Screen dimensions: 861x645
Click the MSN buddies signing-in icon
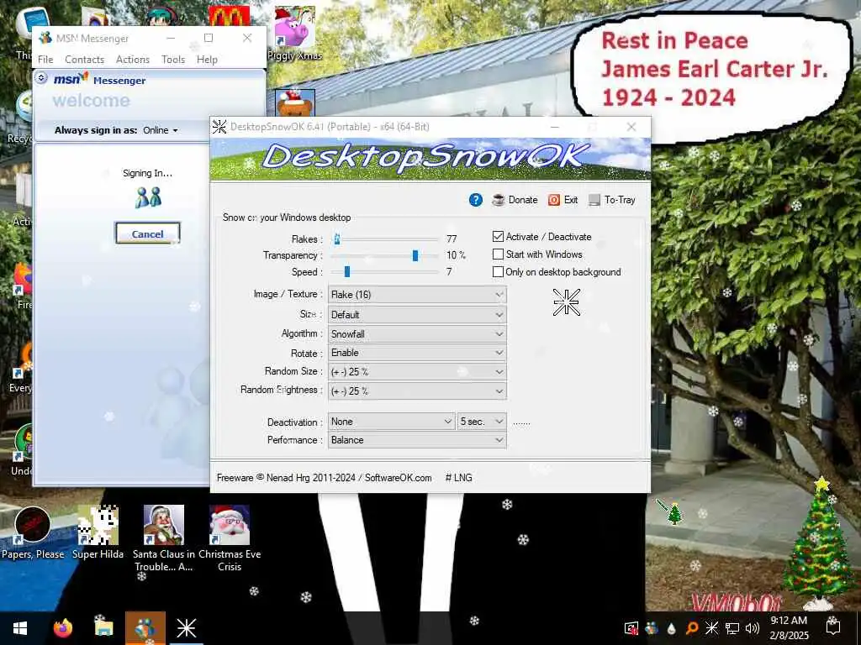148,197
